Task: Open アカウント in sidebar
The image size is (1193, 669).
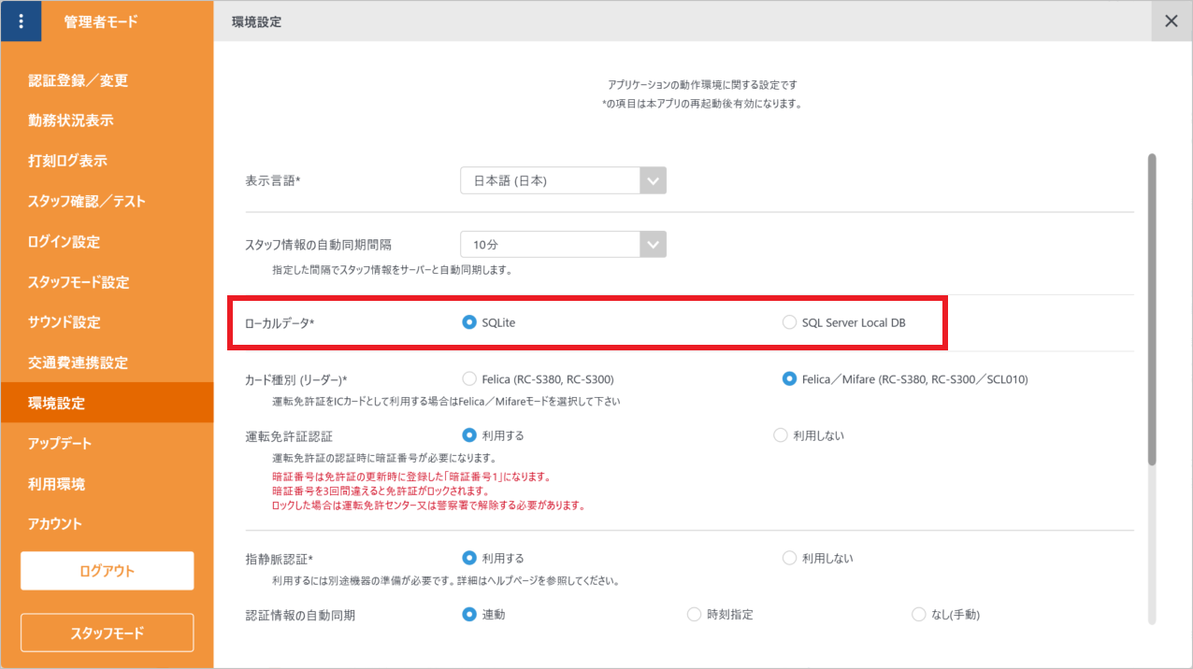Action: pos(107,524)
